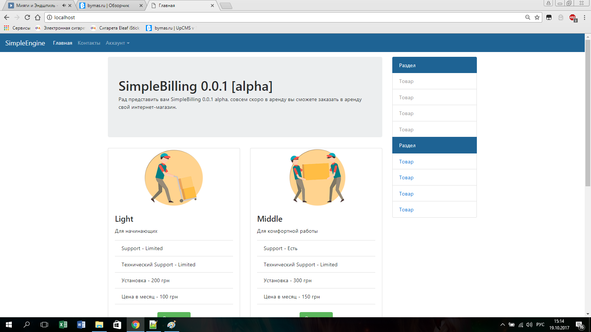591x332 pixels.
Task: Mute the Мияги и Эндшпиль tab audio
Action: click(x=64, y=6)
